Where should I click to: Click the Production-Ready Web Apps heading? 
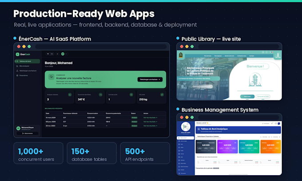(84, 14)
